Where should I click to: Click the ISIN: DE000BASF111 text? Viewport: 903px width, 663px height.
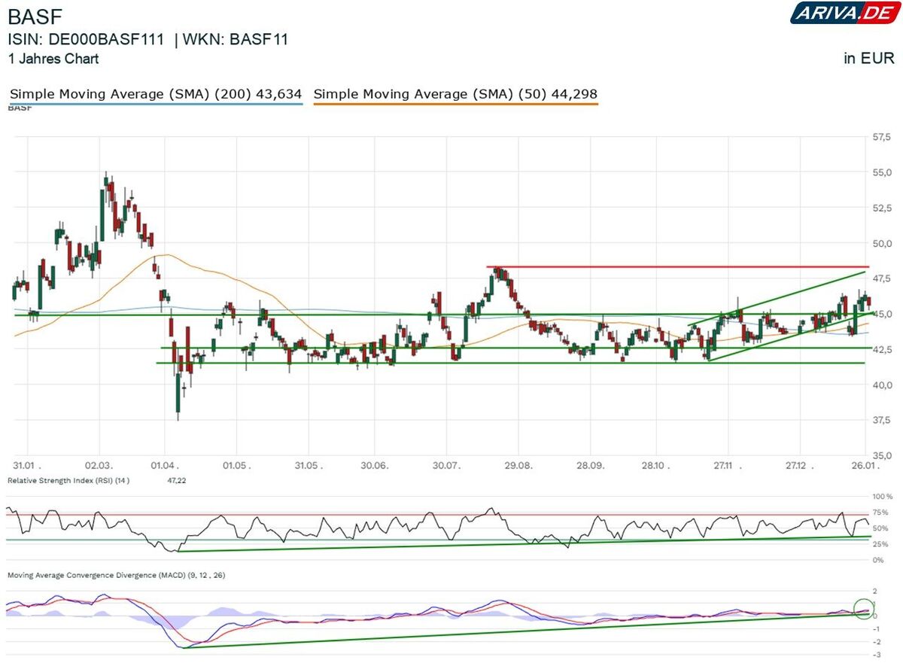pyautogui.click(x=86, y=41)
